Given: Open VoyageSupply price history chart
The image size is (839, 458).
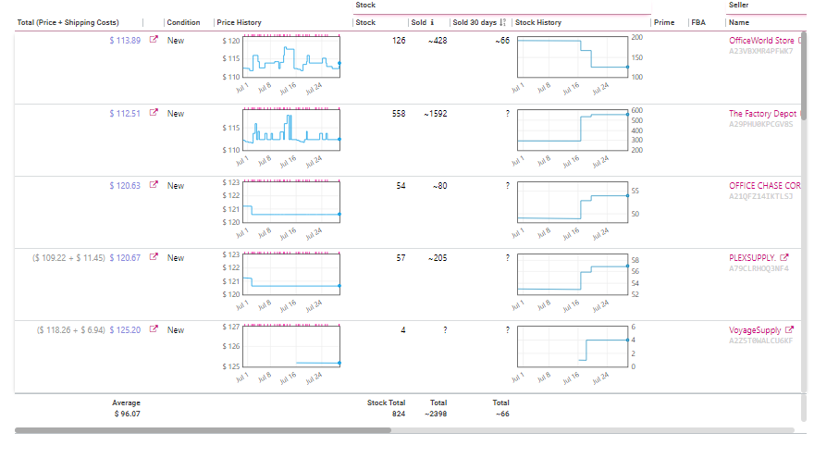Looking at the screenshot, I should [x=291, y=346].
